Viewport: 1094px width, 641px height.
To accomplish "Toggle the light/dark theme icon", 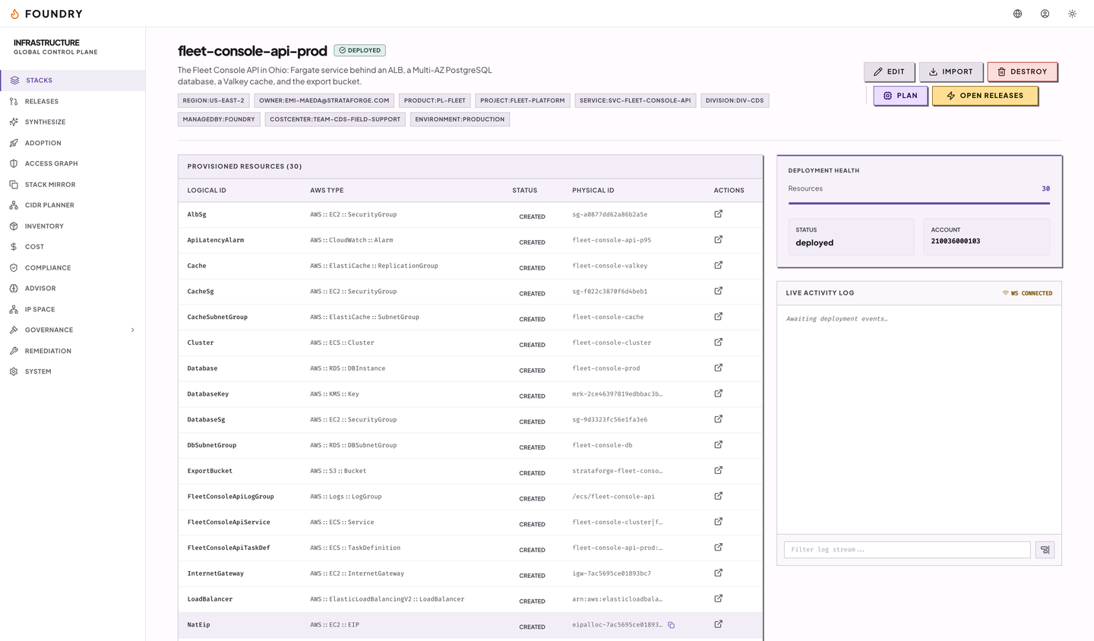I will click(x=1073, y=14).
